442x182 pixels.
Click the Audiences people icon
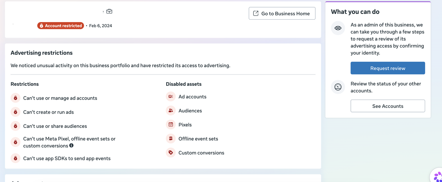click(x=171, y=111)
